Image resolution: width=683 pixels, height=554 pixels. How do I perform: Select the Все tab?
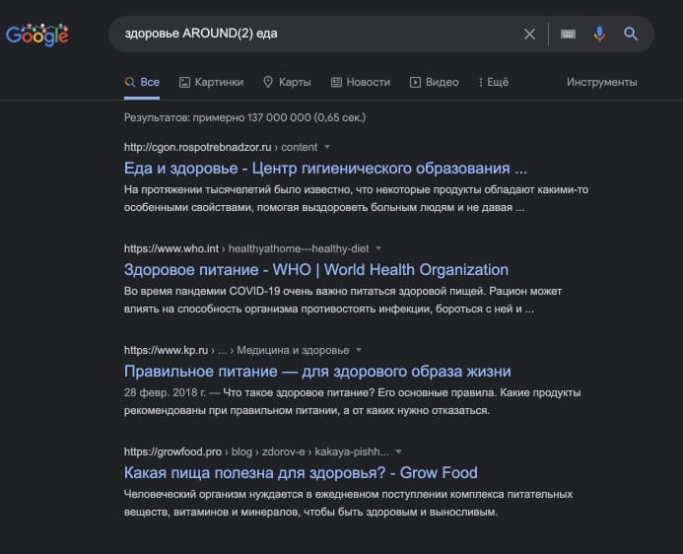[142, 83]
